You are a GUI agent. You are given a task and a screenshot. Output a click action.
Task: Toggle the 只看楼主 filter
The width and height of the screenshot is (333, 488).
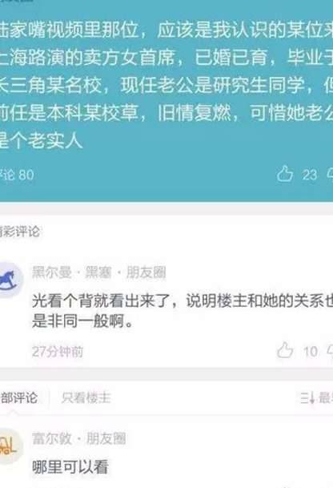(86, 397)
